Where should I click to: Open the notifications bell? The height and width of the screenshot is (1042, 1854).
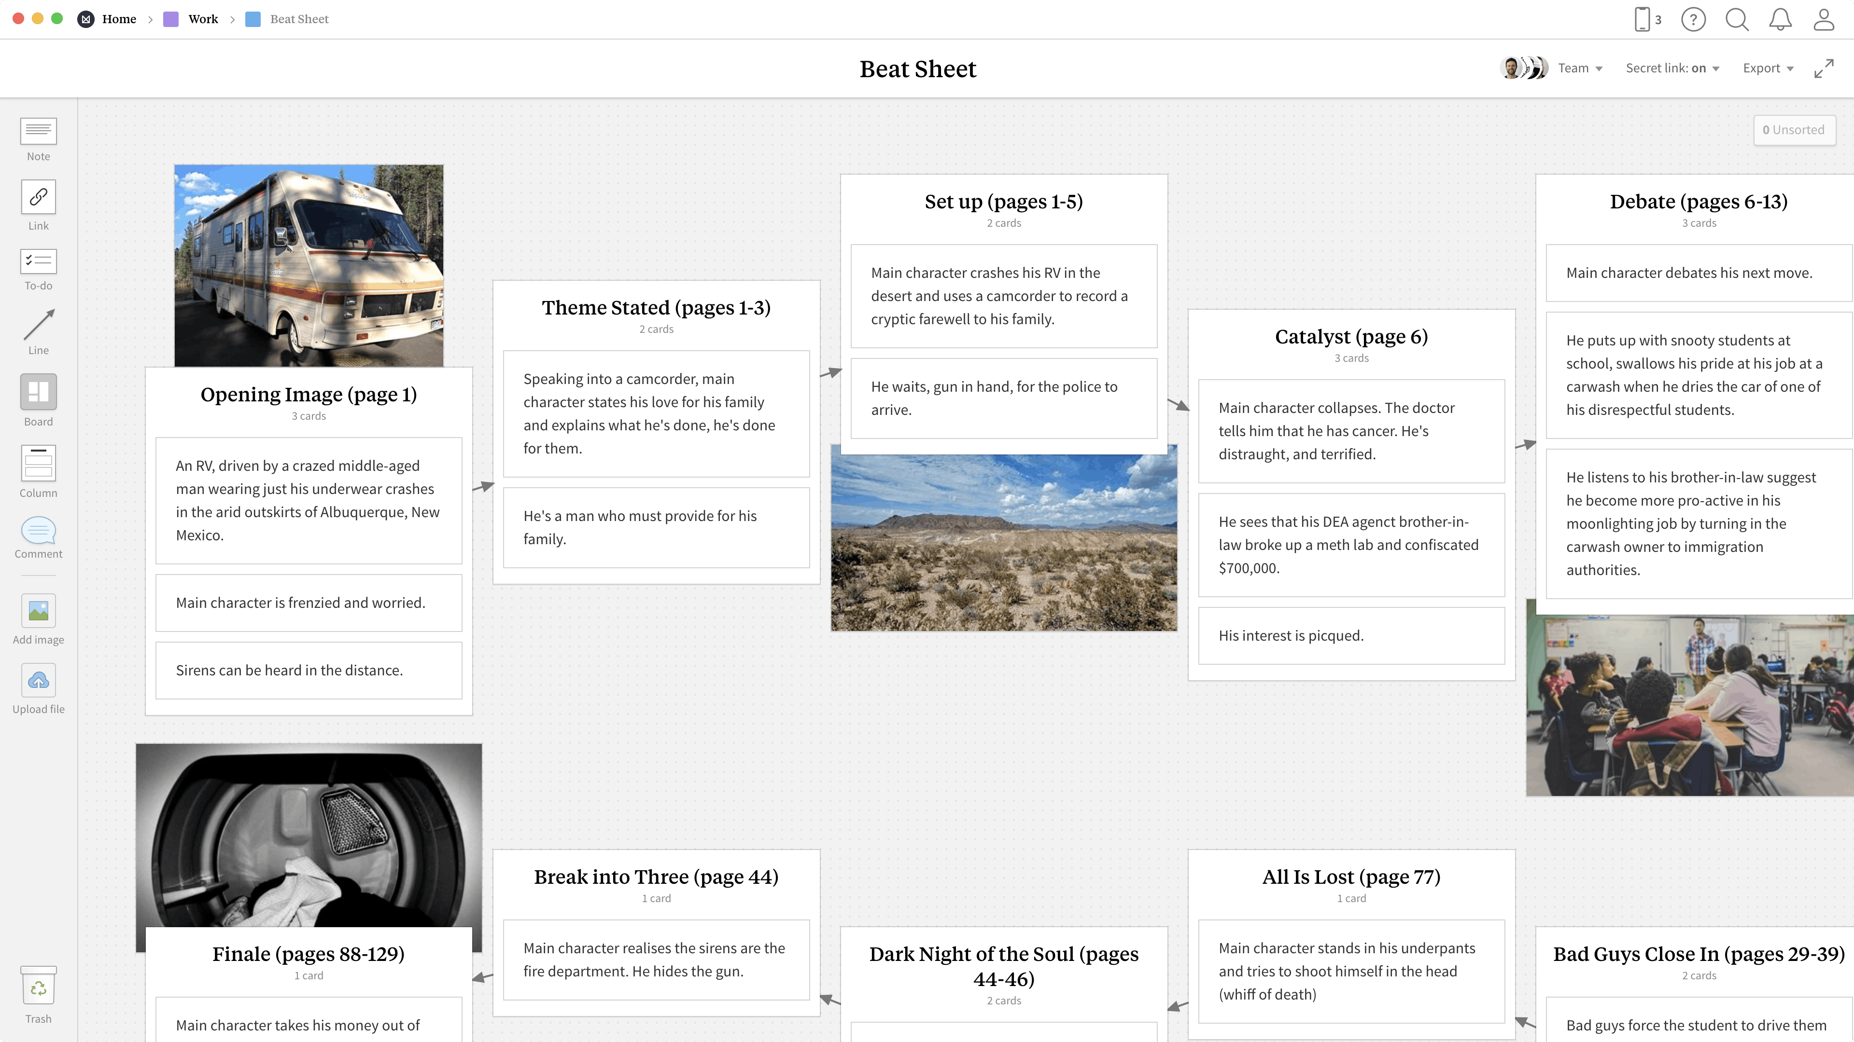[1780, 19]
